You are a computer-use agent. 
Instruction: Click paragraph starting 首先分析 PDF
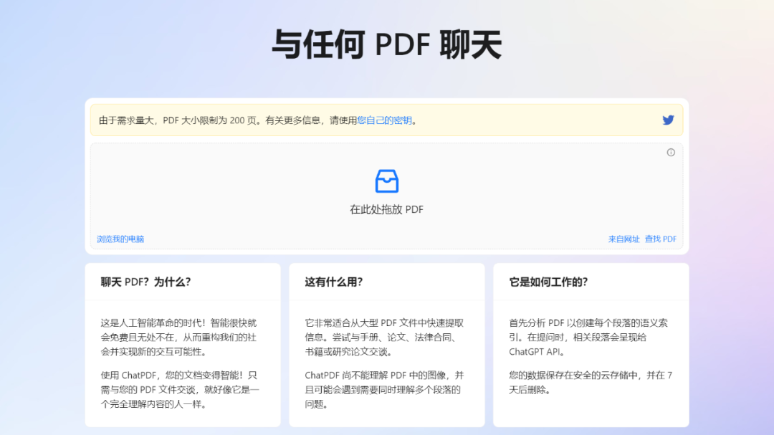pos(588,338)
